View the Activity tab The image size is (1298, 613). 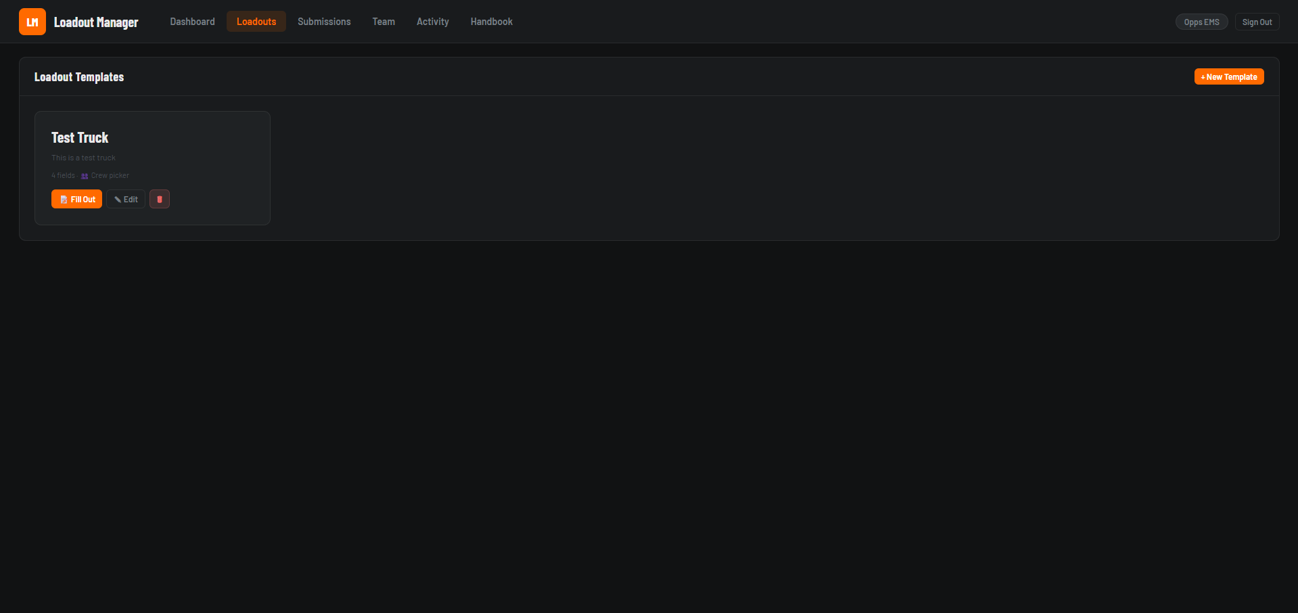tap(432, 22)
